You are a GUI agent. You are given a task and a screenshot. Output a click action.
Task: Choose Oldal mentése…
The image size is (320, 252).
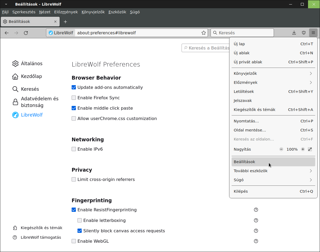[273, 130]
